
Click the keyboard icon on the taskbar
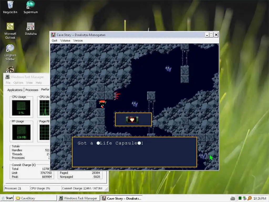click(x=233, y=199)
